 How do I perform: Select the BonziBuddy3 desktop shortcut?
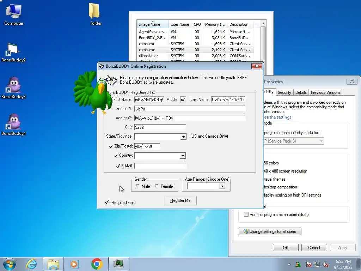click(13, 88)
